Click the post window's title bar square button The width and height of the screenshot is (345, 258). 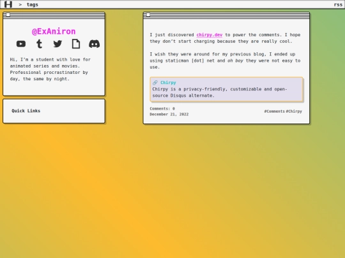(148, 15)
